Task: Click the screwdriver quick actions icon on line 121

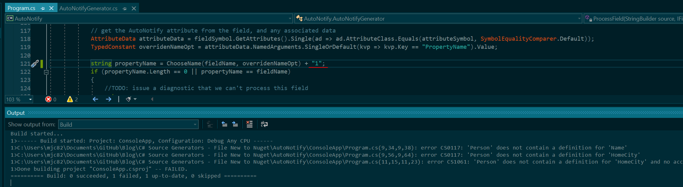Action: click(35, 64)
